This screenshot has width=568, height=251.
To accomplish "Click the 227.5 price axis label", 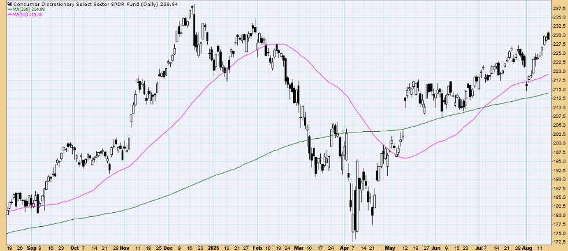I will coord(559,44).
